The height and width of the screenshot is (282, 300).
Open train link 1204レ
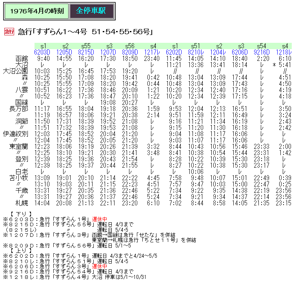[218, 52]
